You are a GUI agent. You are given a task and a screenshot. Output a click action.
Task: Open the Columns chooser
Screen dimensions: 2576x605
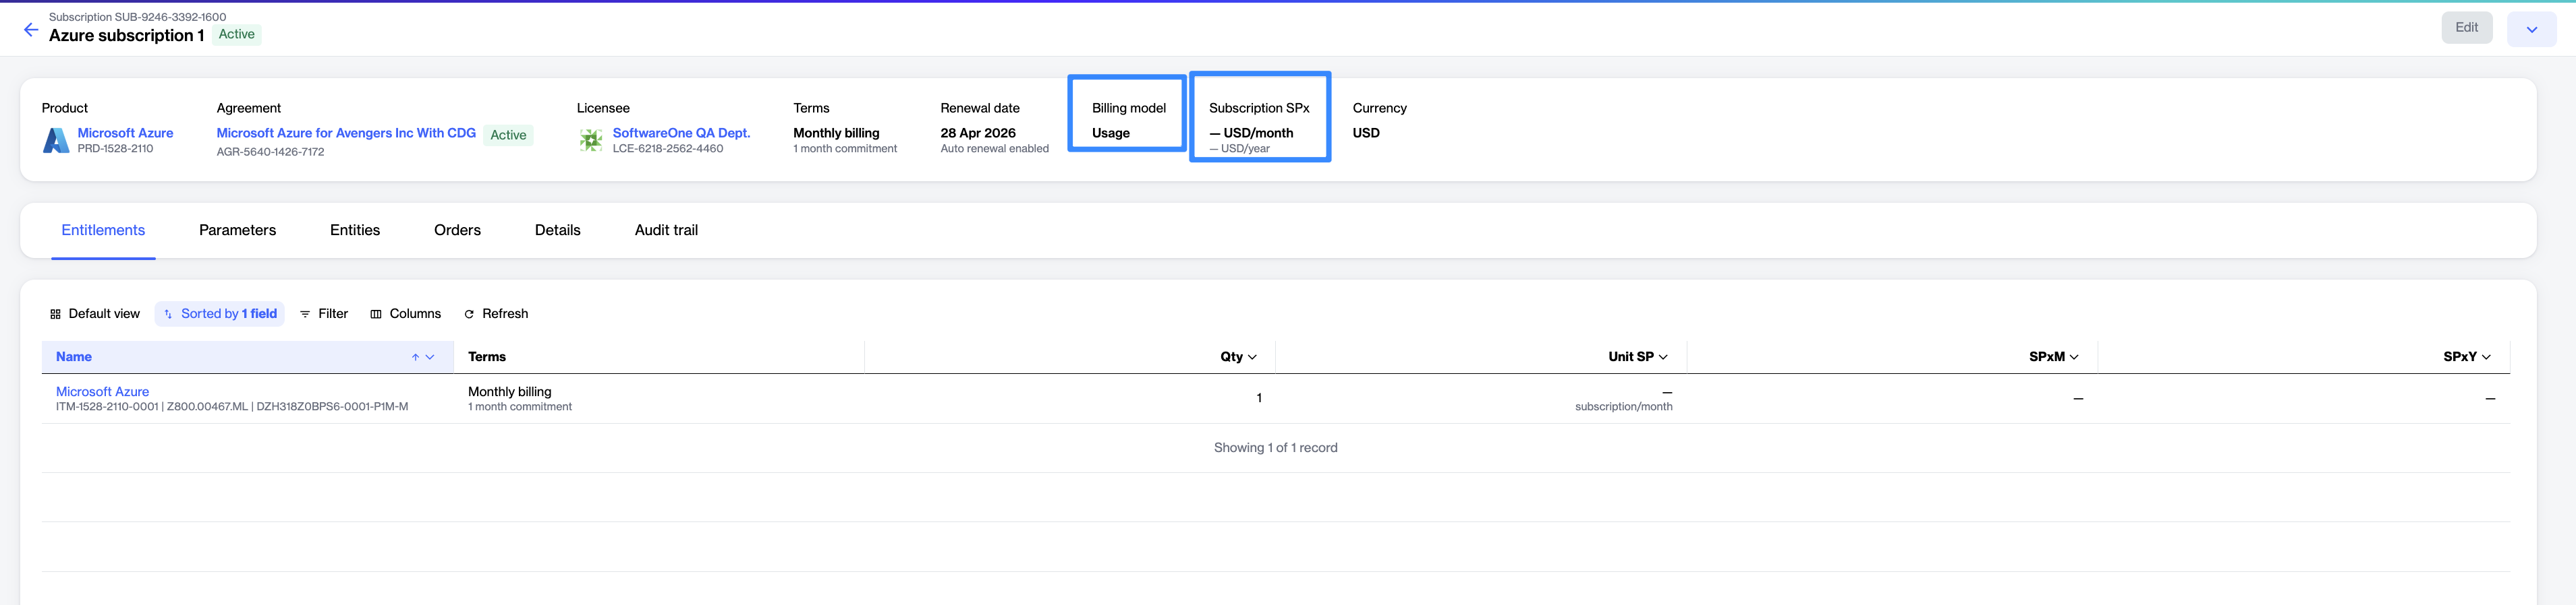click(405, 315)
